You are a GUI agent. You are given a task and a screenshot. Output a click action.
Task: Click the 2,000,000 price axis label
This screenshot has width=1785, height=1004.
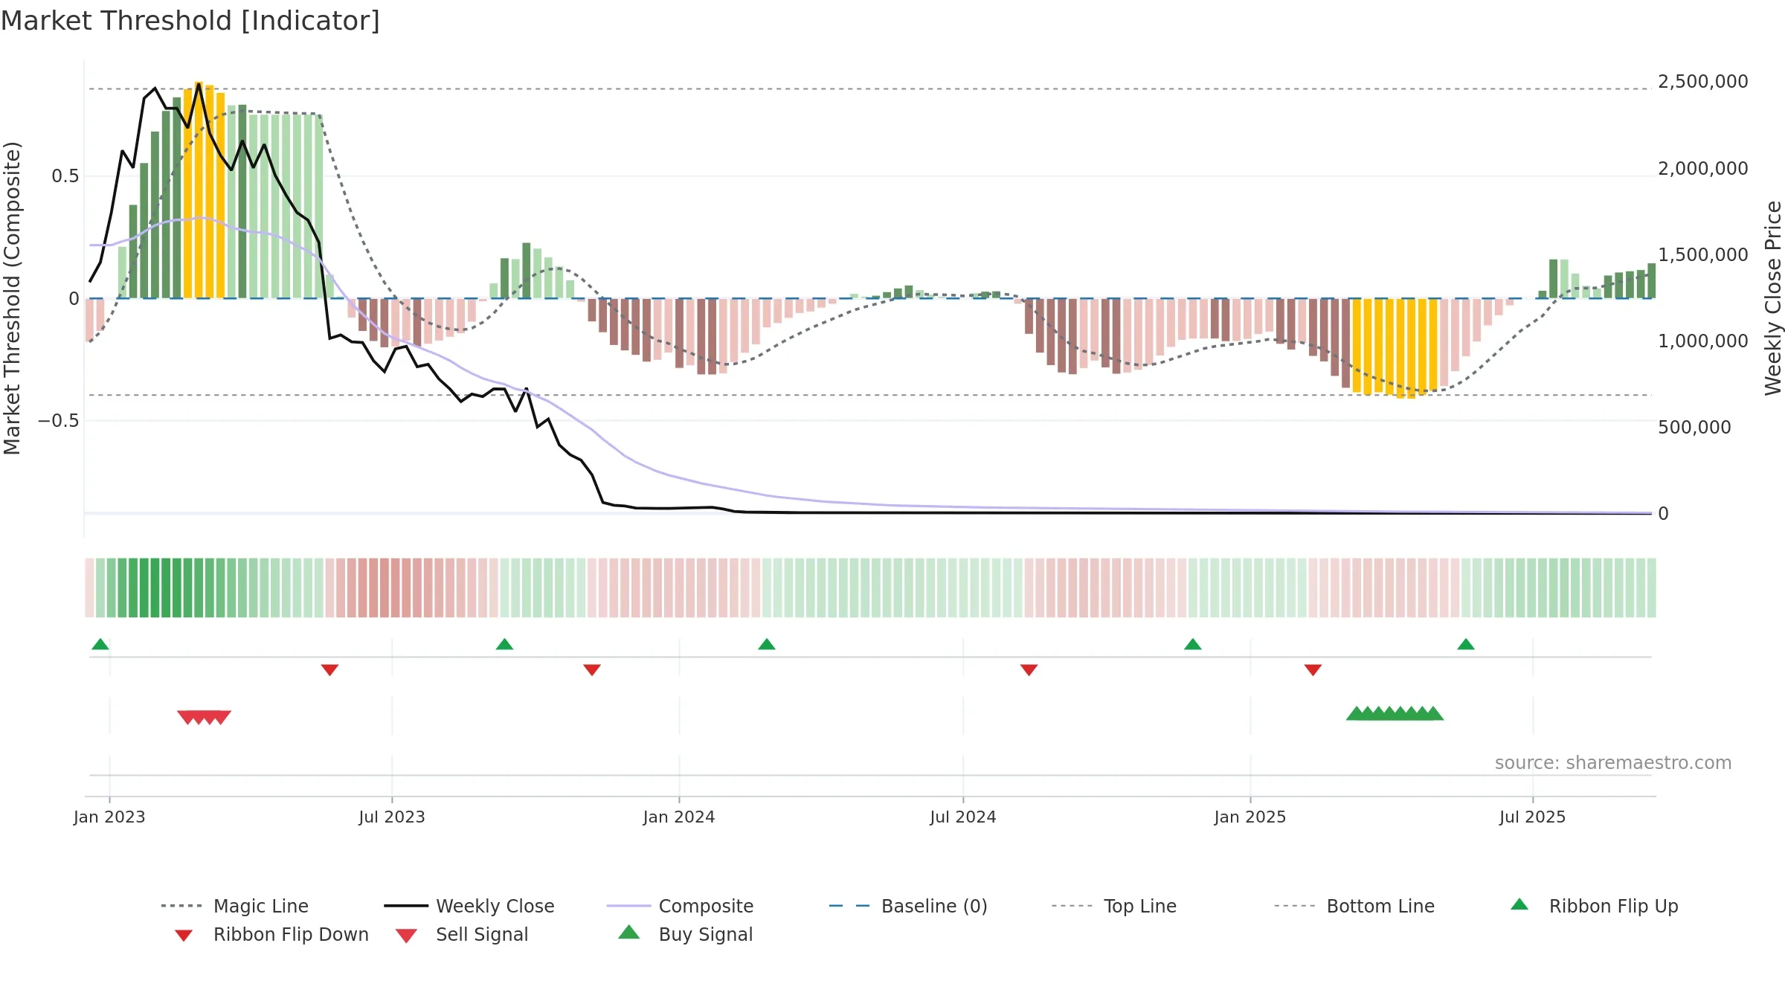1703,169
